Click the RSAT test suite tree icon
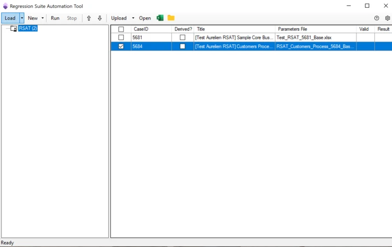 click(x=14, y=29)
